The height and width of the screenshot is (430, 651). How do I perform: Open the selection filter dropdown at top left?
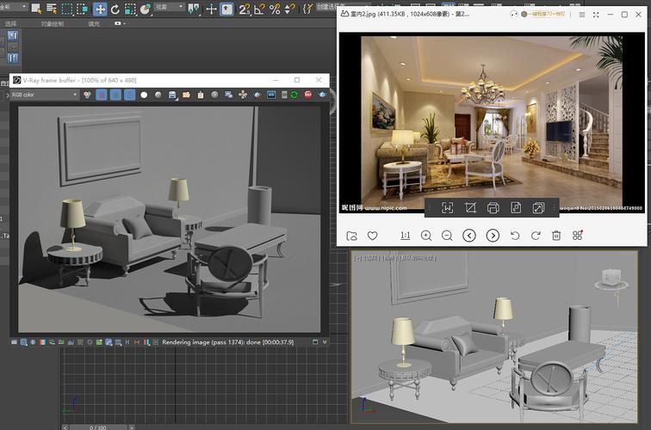click(13, 7)
